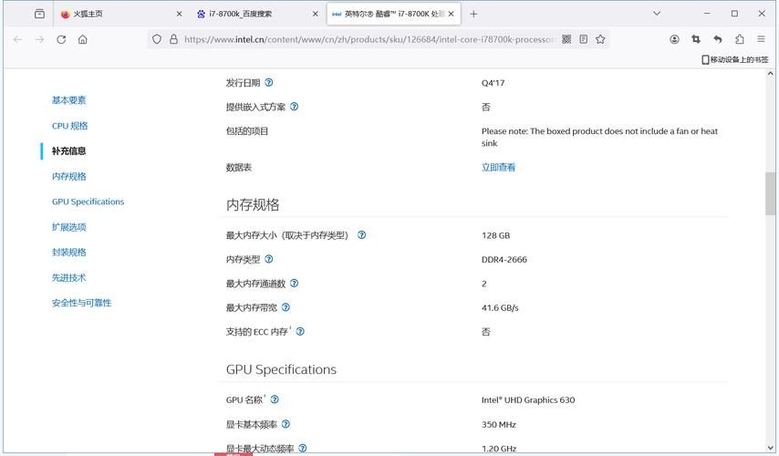Click the scrollbar up arrow
The image size is (779, 456).
[770, 74]
